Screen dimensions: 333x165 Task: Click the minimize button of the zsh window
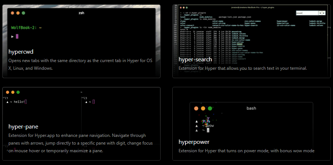coord(18,13)
